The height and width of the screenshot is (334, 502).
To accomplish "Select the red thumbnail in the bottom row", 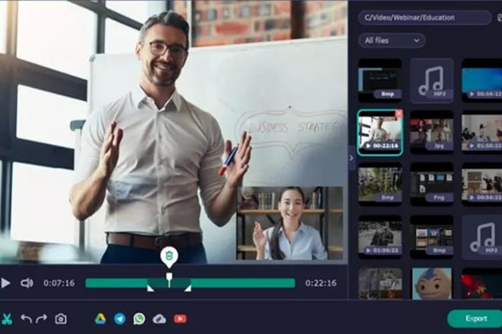I will [482, 283].
